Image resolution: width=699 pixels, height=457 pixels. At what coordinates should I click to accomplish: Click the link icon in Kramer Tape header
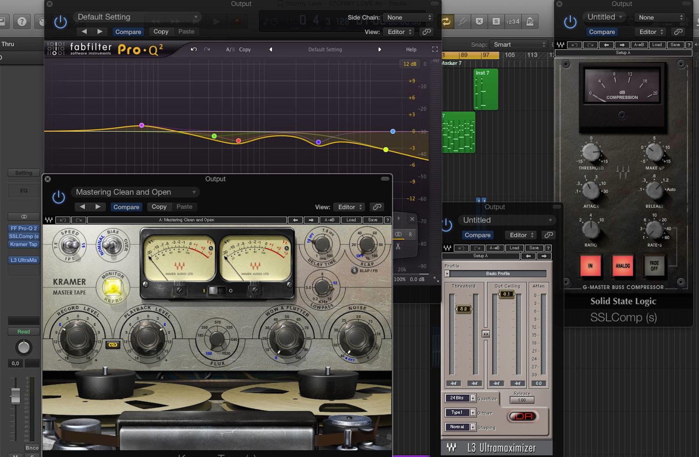[377, 207]
